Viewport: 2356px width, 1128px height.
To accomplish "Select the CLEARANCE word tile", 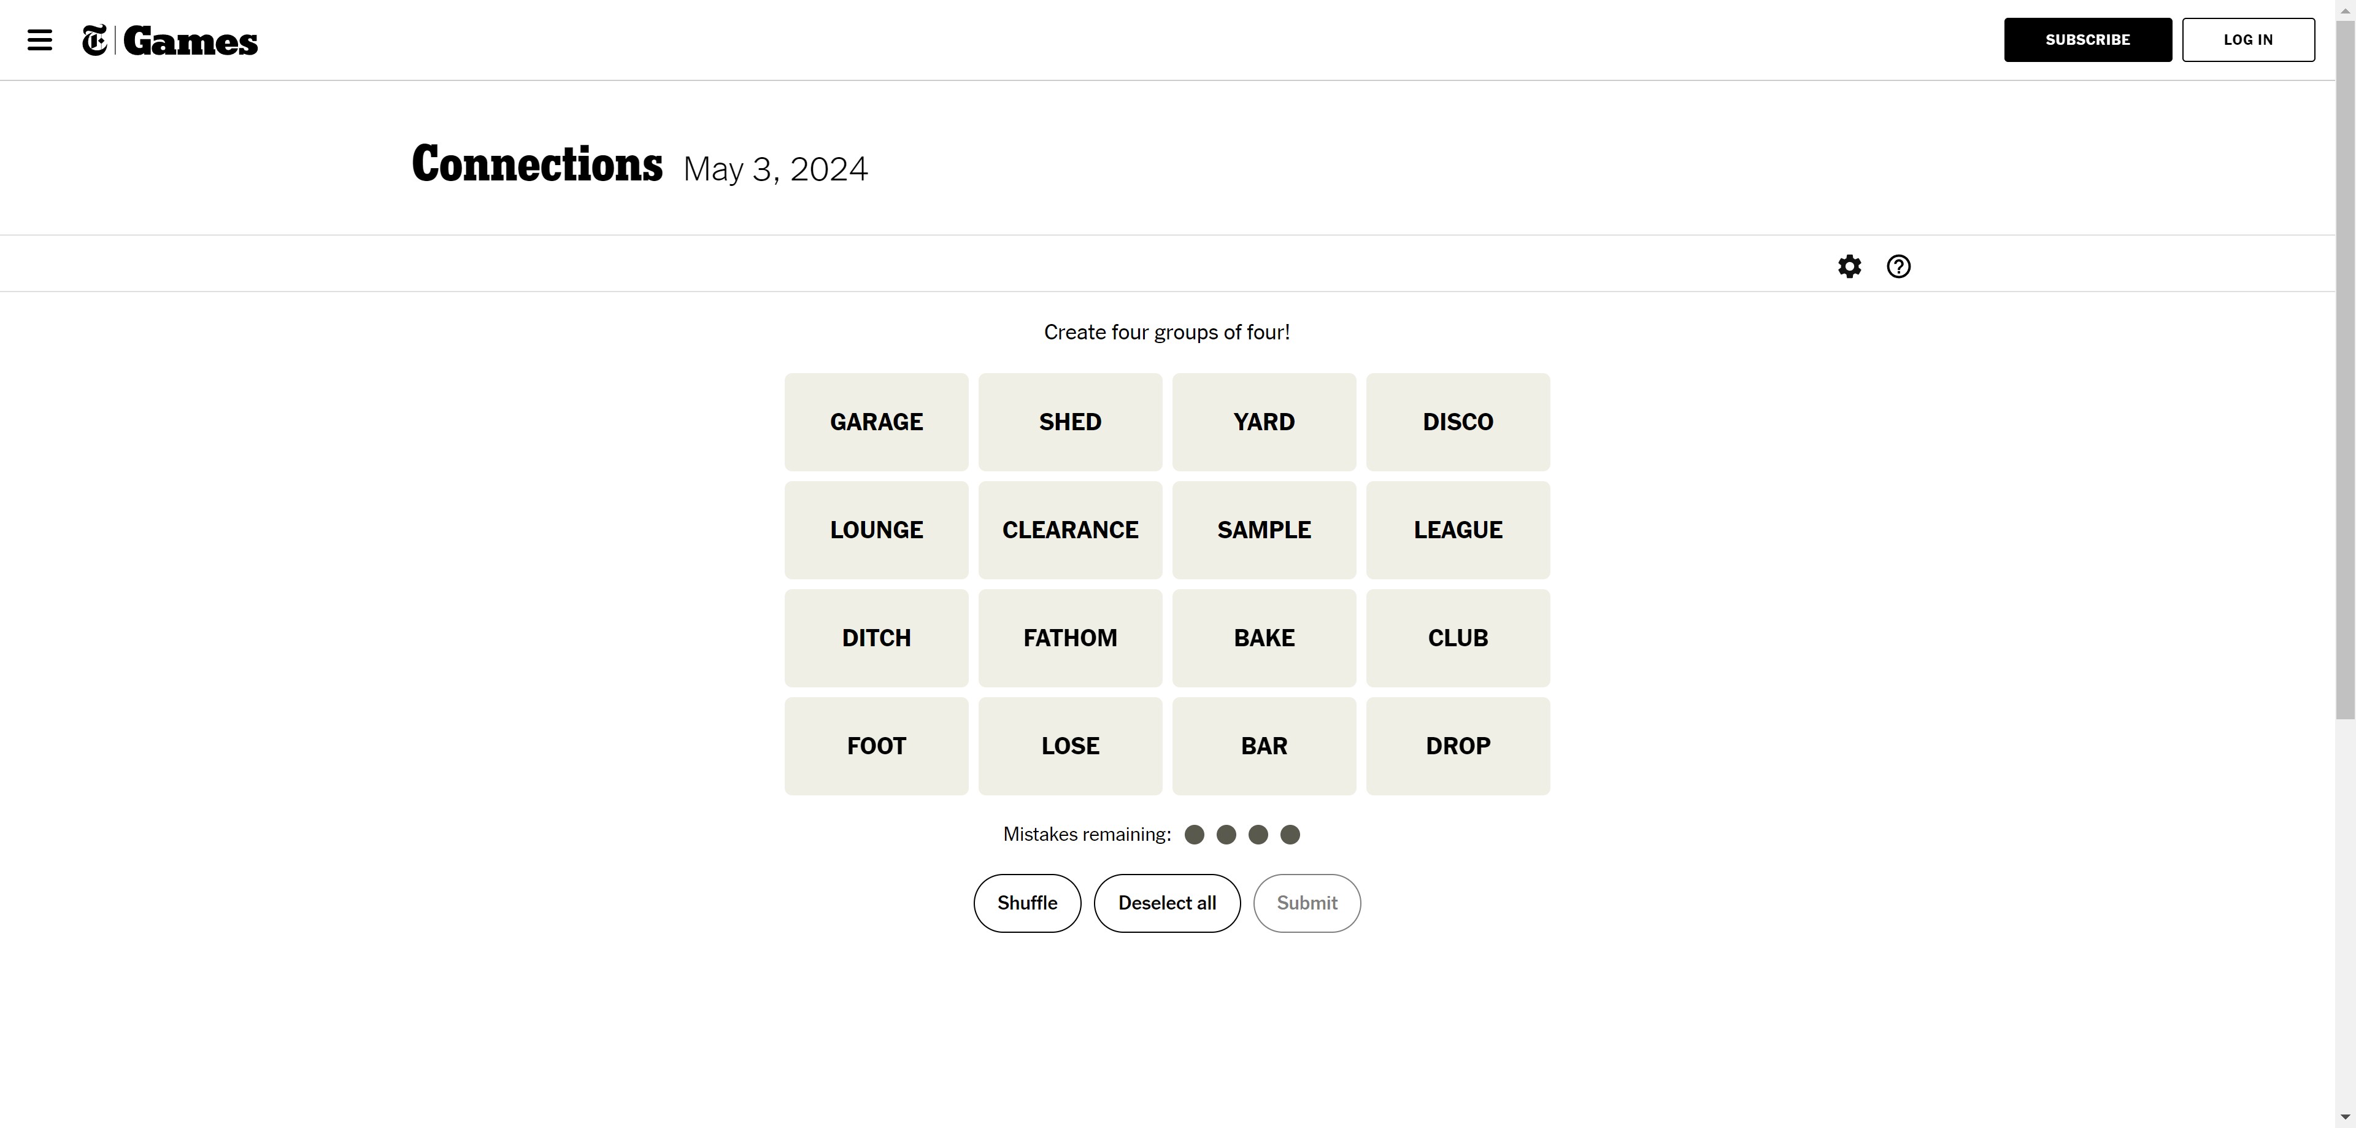I will click(1070, 530).
